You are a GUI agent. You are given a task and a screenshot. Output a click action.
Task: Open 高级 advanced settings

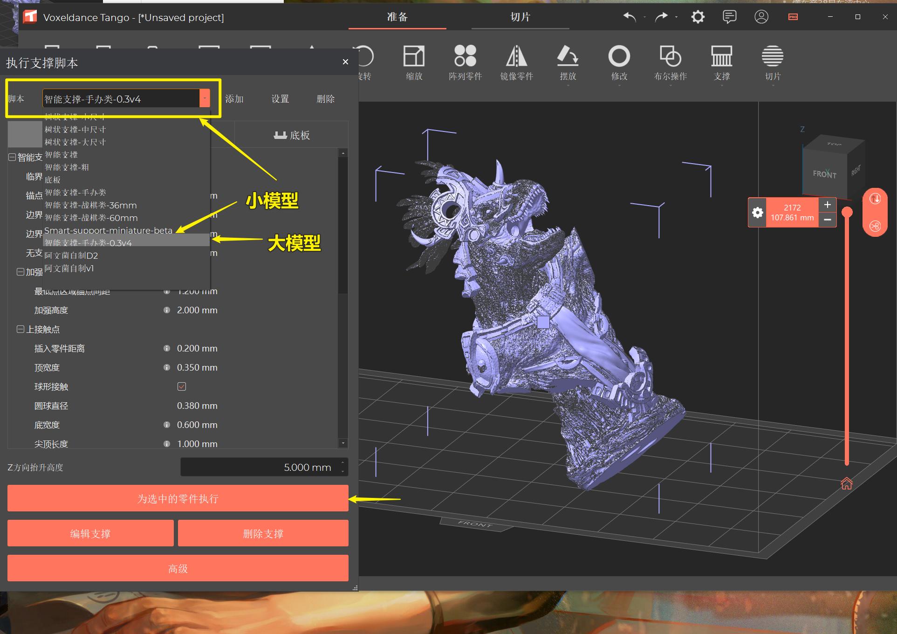(177, 568)
